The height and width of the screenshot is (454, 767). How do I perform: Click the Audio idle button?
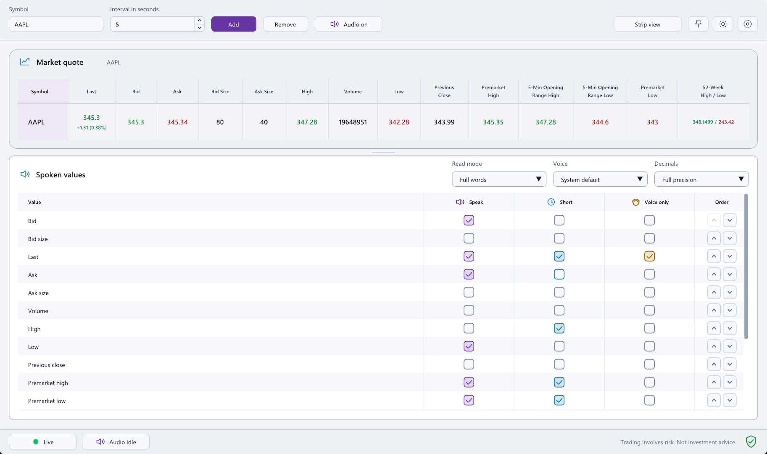(x=116, y=442)
